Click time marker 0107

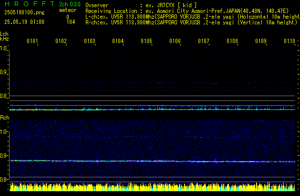204,41
